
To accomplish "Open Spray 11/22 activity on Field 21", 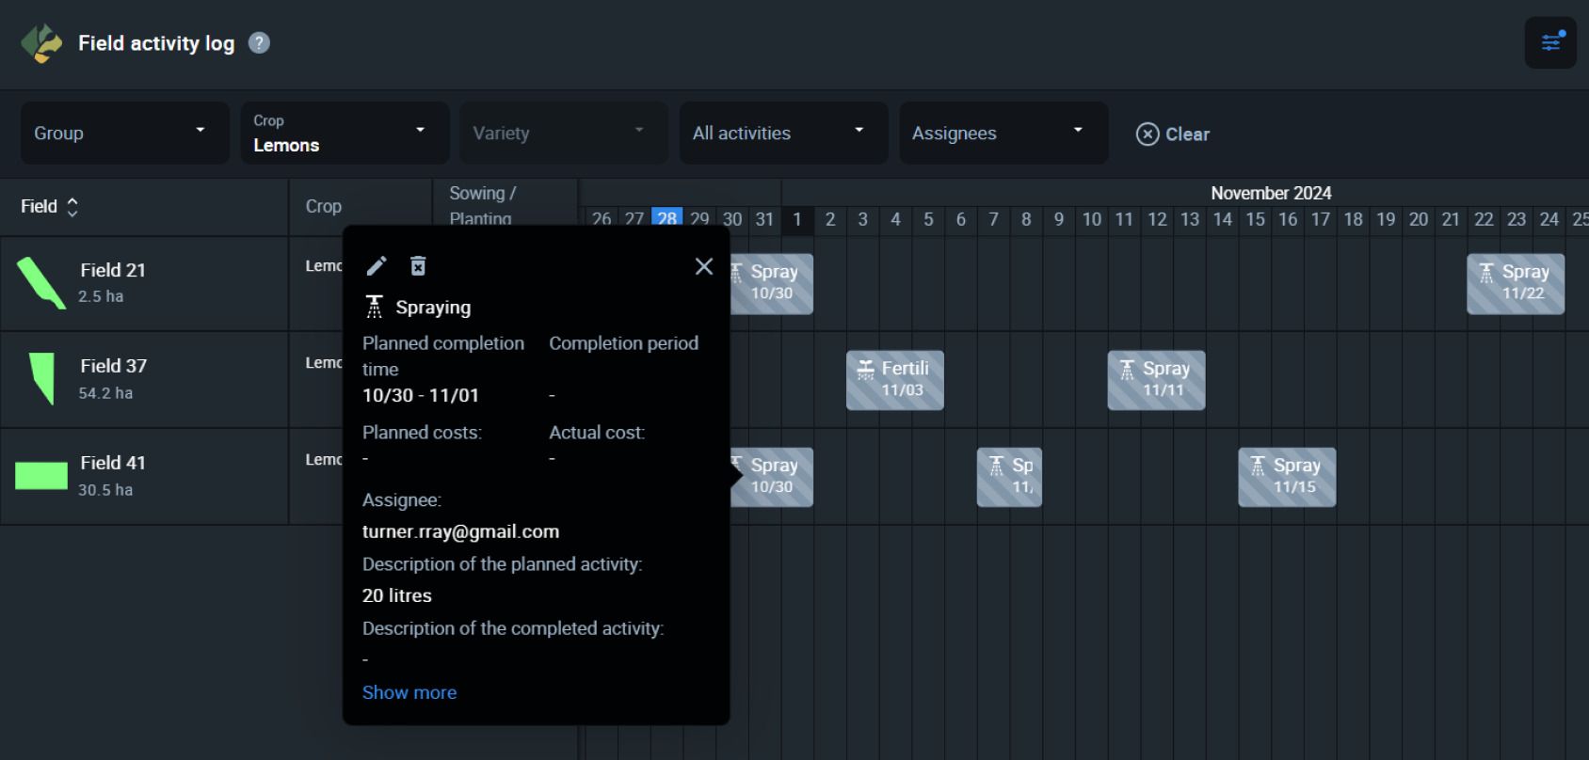I will pyautogui.click(x=1516, y=284).
